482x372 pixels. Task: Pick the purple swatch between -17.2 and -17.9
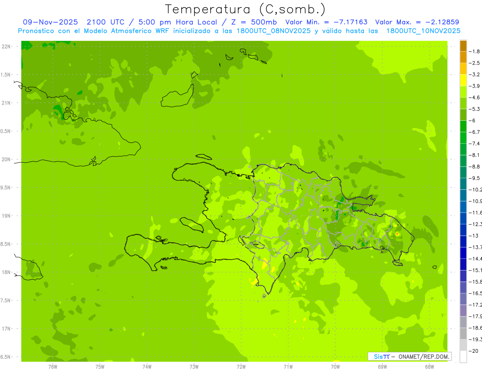[463, 311]
